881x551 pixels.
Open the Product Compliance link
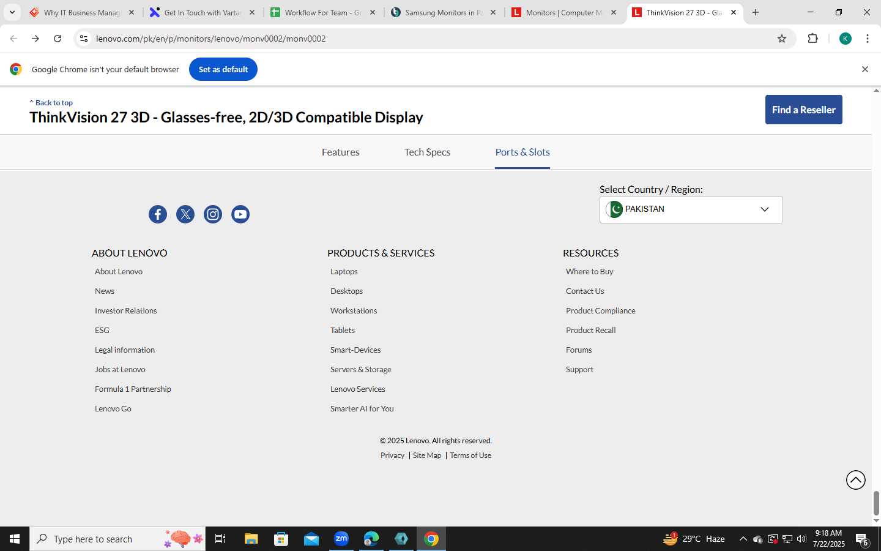point(601,311)
